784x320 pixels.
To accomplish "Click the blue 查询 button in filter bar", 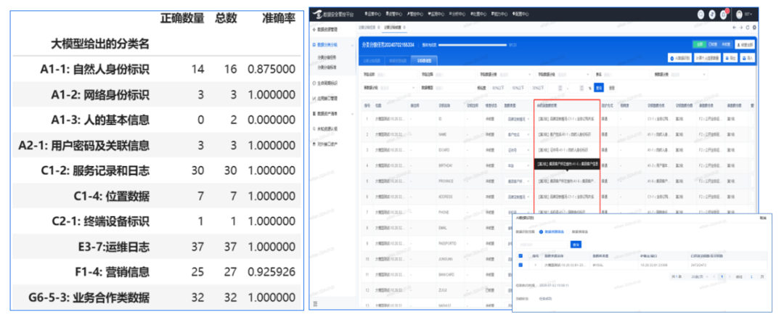I will pyautogui.click(x=598, y=88).
